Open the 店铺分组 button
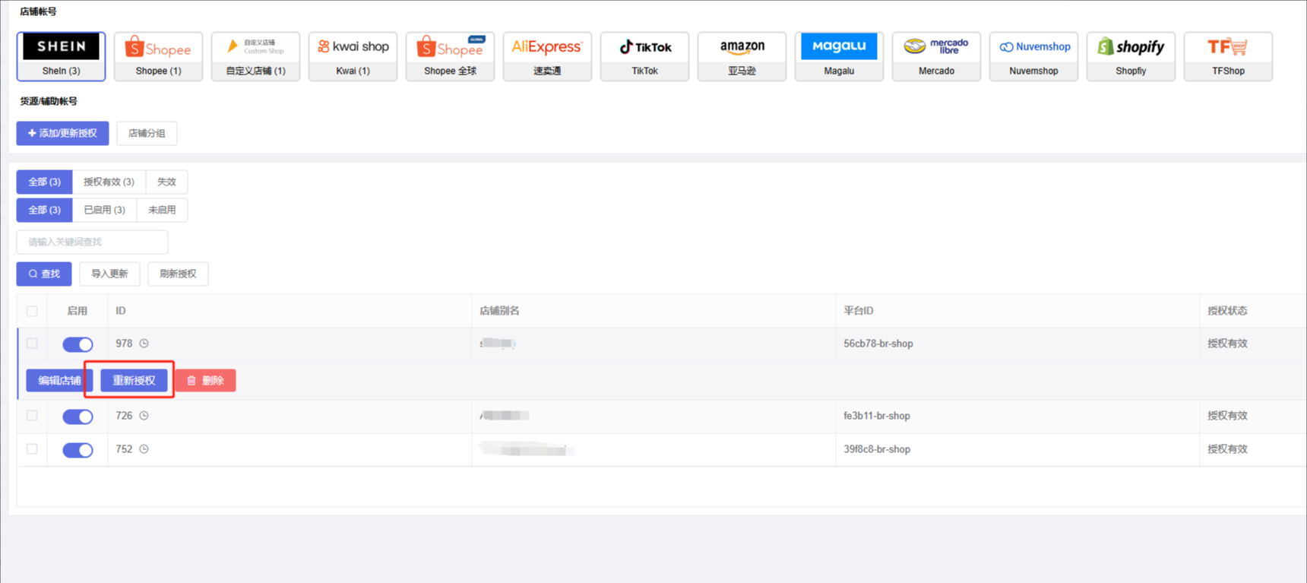This screenshot has width=1307, height=583. click(147, 133)
